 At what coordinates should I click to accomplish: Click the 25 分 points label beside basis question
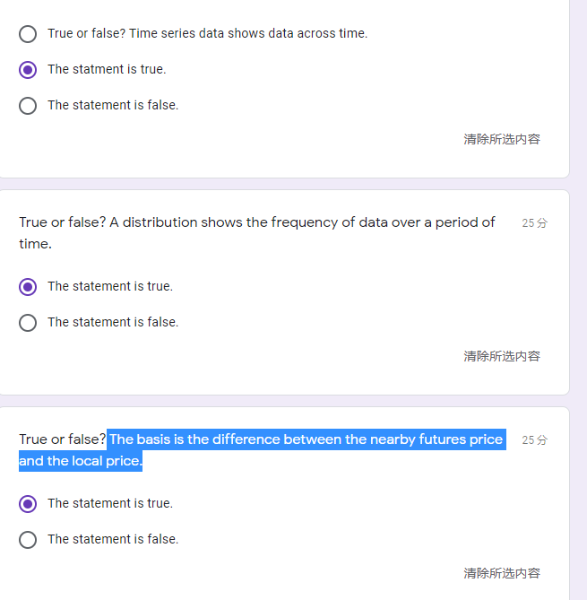(x=534, y=439)
